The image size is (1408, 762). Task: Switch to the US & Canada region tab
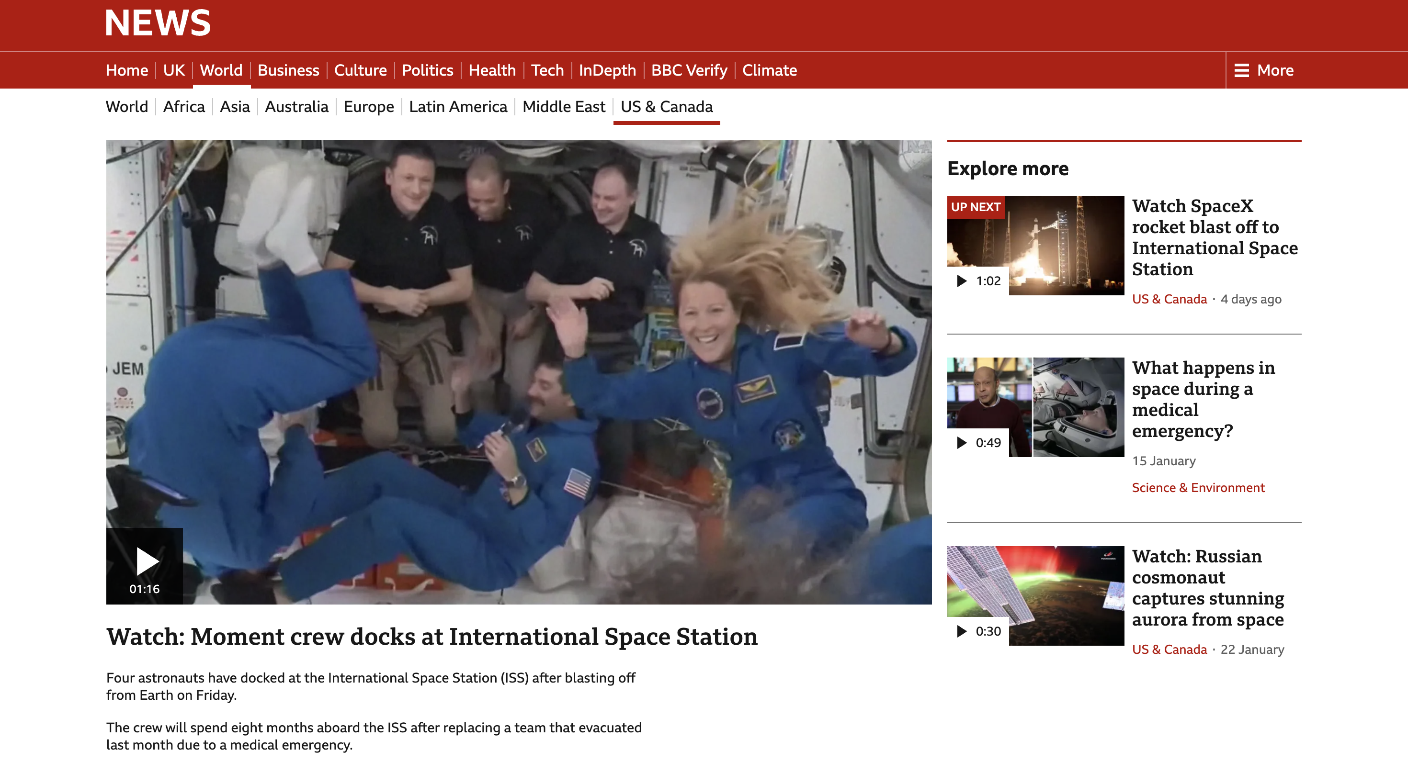(x=666, y=107)
